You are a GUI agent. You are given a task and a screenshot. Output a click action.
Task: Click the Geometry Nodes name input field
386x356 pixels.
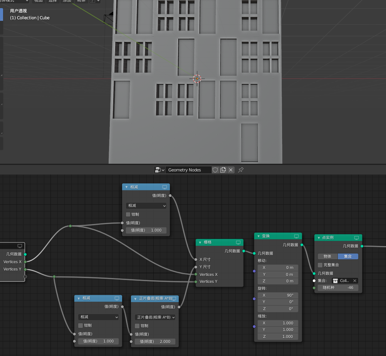188,170
